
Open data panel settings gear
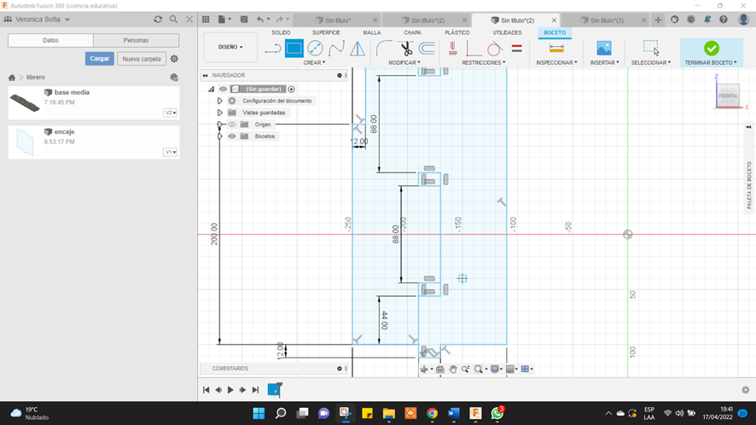[174, 59]
